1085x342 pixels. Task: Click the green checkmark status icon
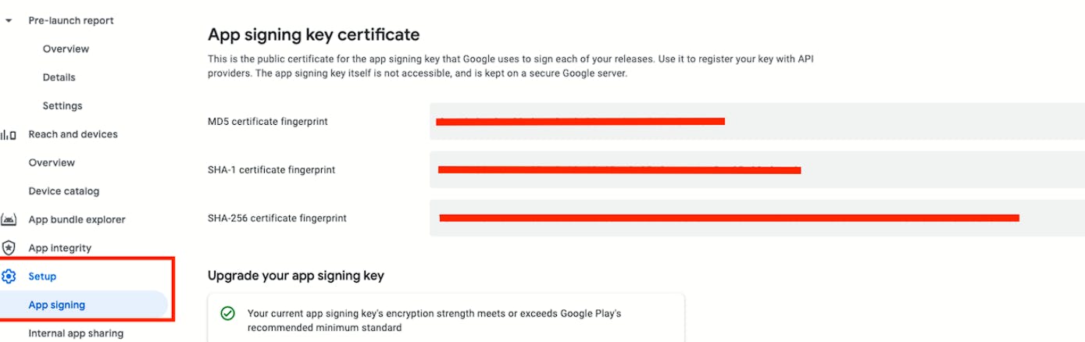(x=227, y=314)
